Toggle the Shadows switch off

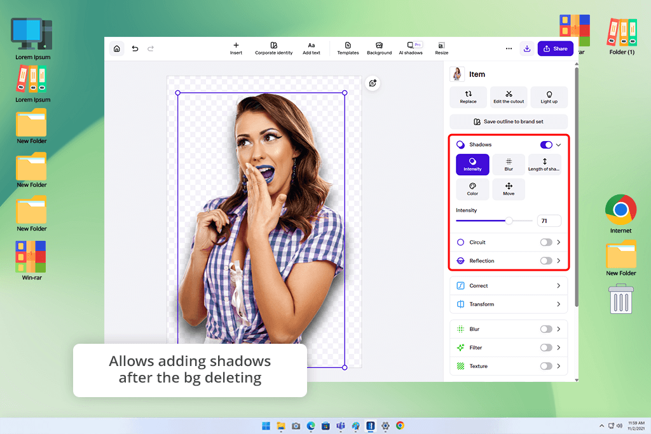click(x=546, y=144)
